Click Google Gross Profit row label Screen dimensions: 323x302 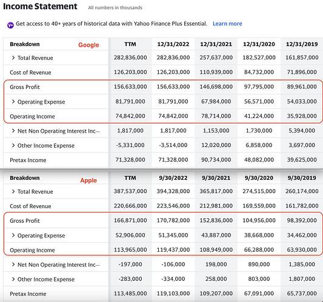coord(25,87)
